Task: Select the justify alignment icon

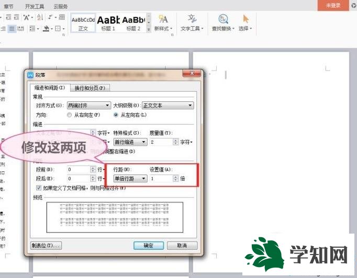Action: coord(12,29)
